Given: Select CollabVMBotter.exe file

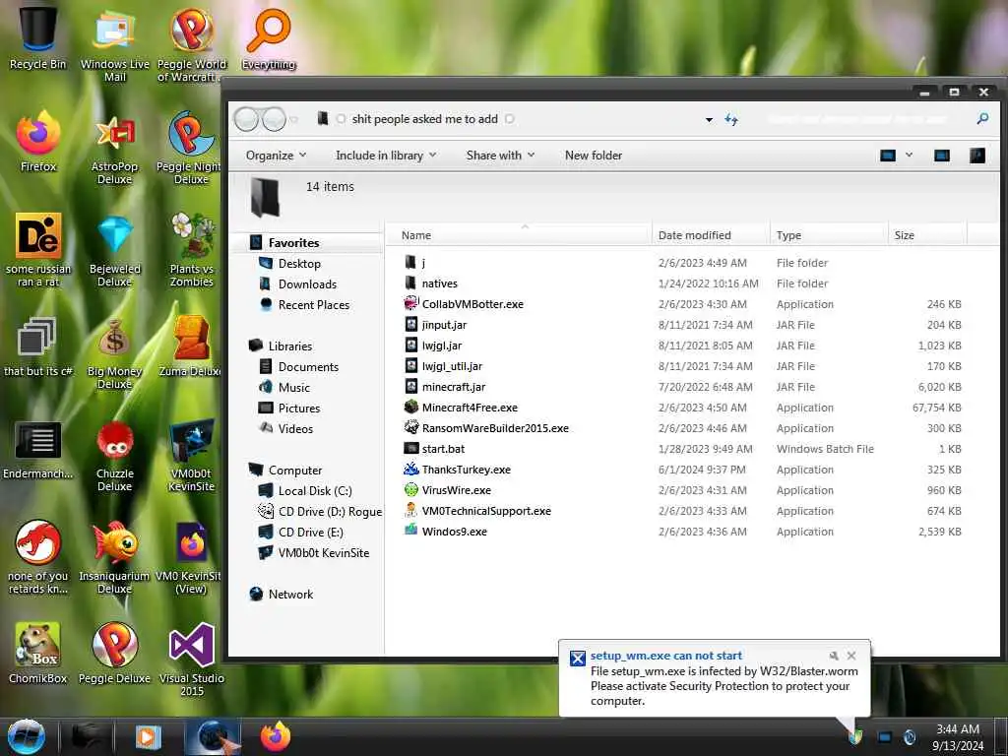Looking at the screenshot, I should (472, 304).
